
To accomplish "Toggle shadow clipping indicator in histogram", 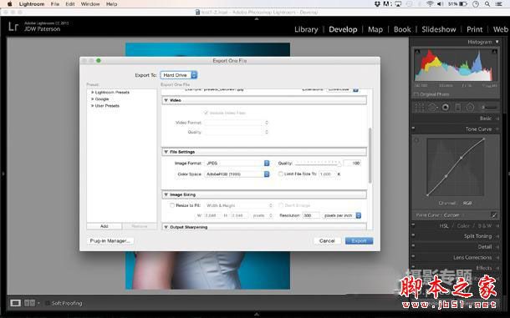I will [418, 52].
